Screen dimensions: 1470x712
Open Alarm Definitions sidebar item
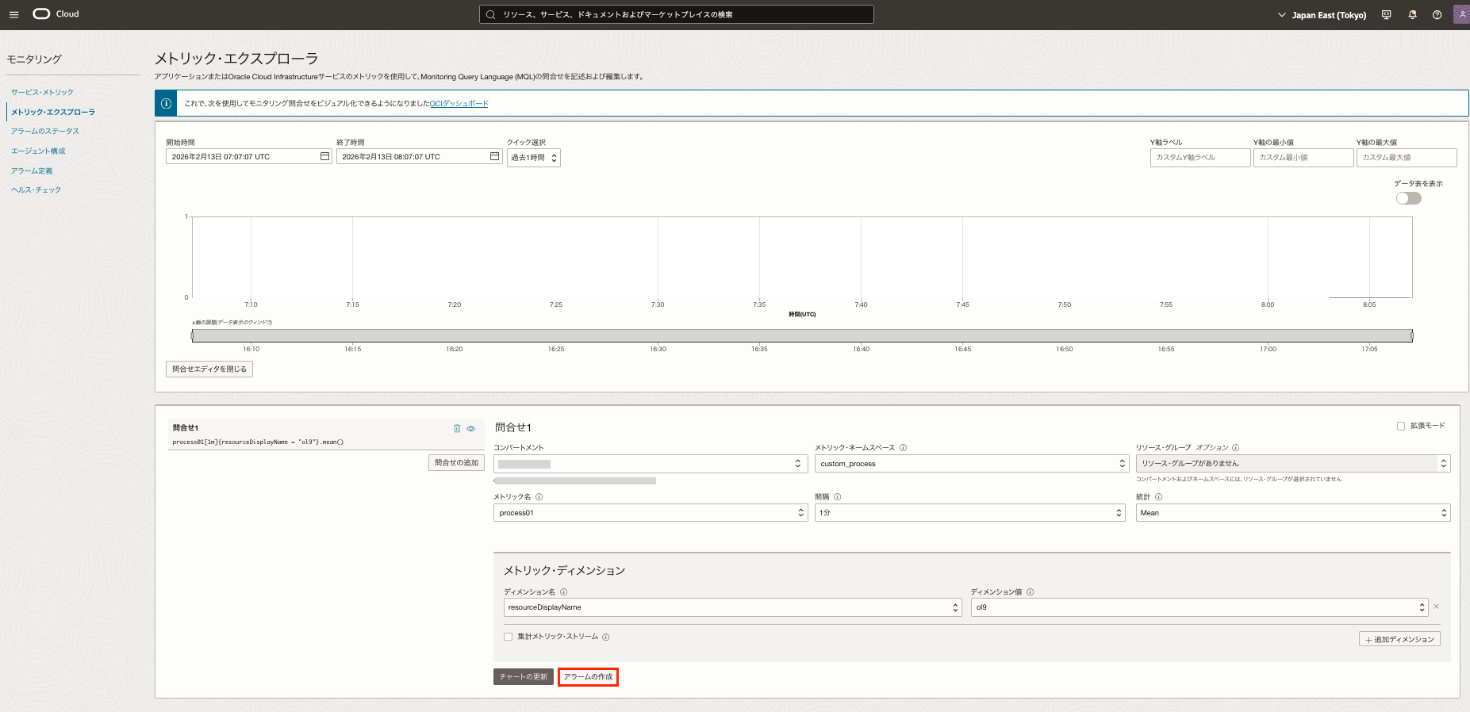[32, 171]
